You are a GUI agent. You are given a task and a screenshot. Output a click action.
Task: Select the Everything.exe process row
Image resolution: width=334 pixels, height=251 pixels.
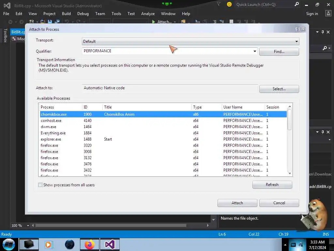coord(163,133)
